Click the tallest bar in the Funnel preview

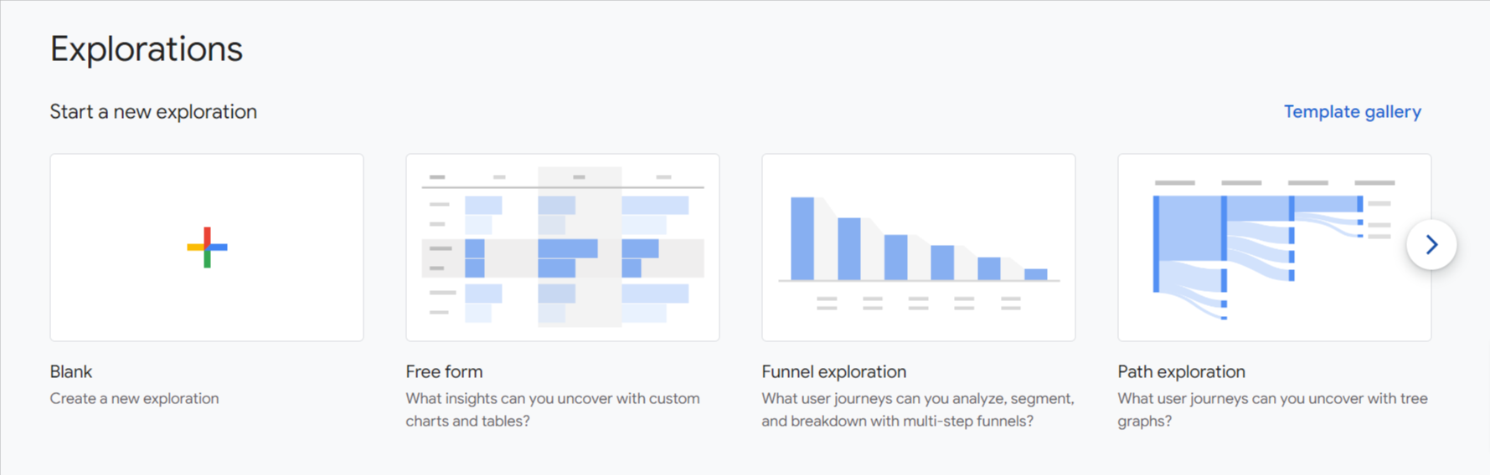click(x=802, y=238)
